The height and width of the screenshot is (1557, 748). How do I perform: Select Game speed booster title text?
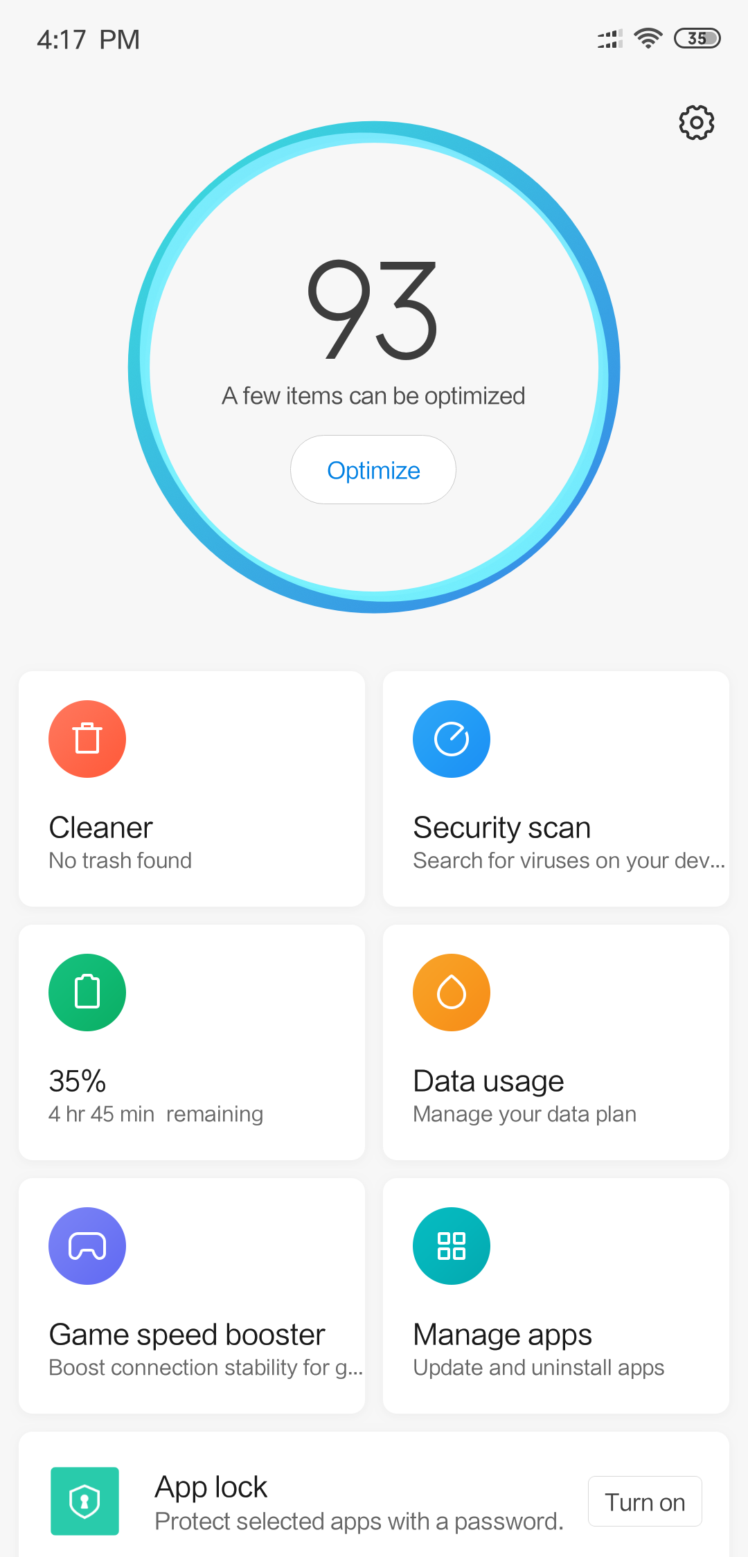pos(187,1335)
